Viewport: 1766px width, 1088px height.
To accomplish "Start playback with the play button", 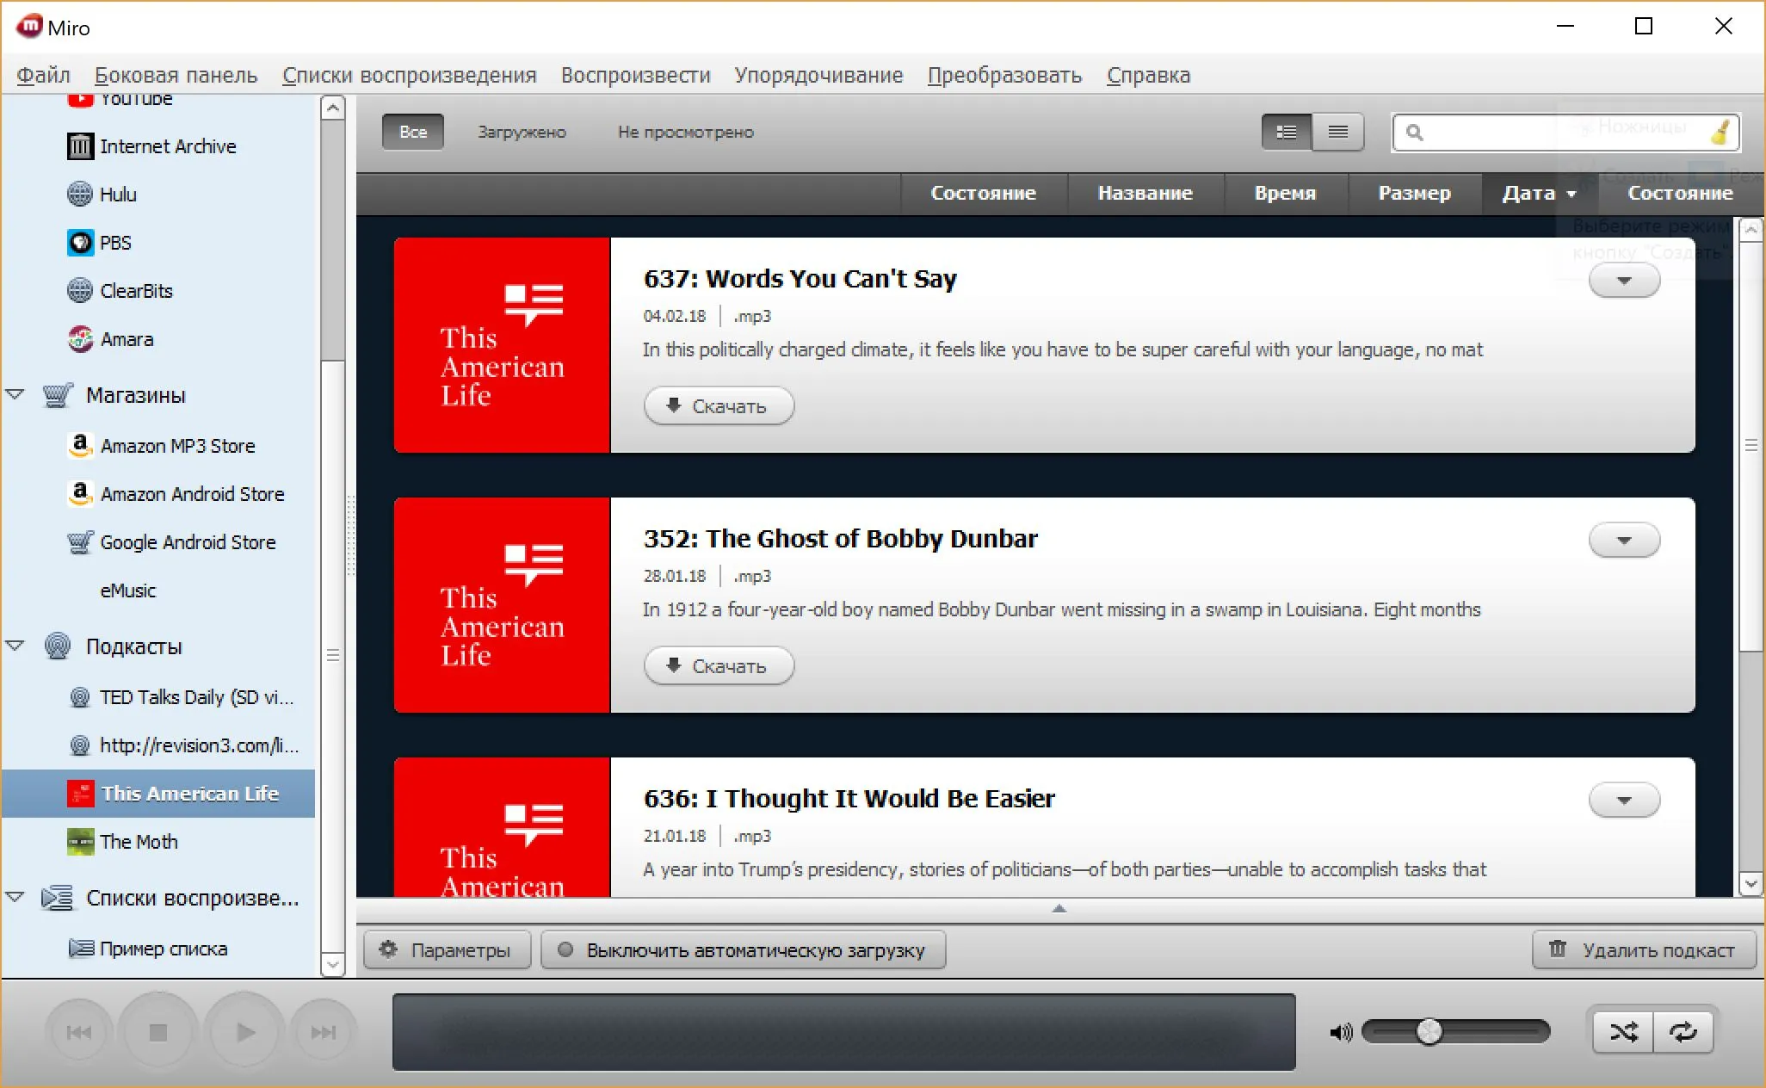I will (x=244, y=1032).
